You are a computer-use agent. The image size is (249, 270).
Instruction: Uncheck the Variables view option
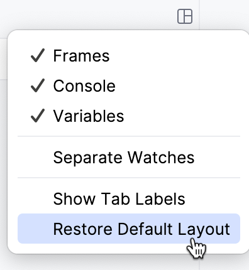pyautogui.click(x=129, y=116)
